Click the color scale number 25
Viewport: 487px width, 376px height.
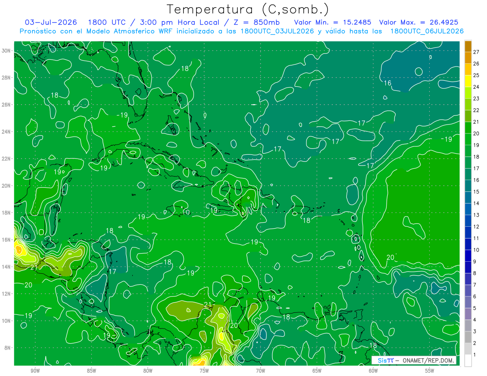click(476, 75)
